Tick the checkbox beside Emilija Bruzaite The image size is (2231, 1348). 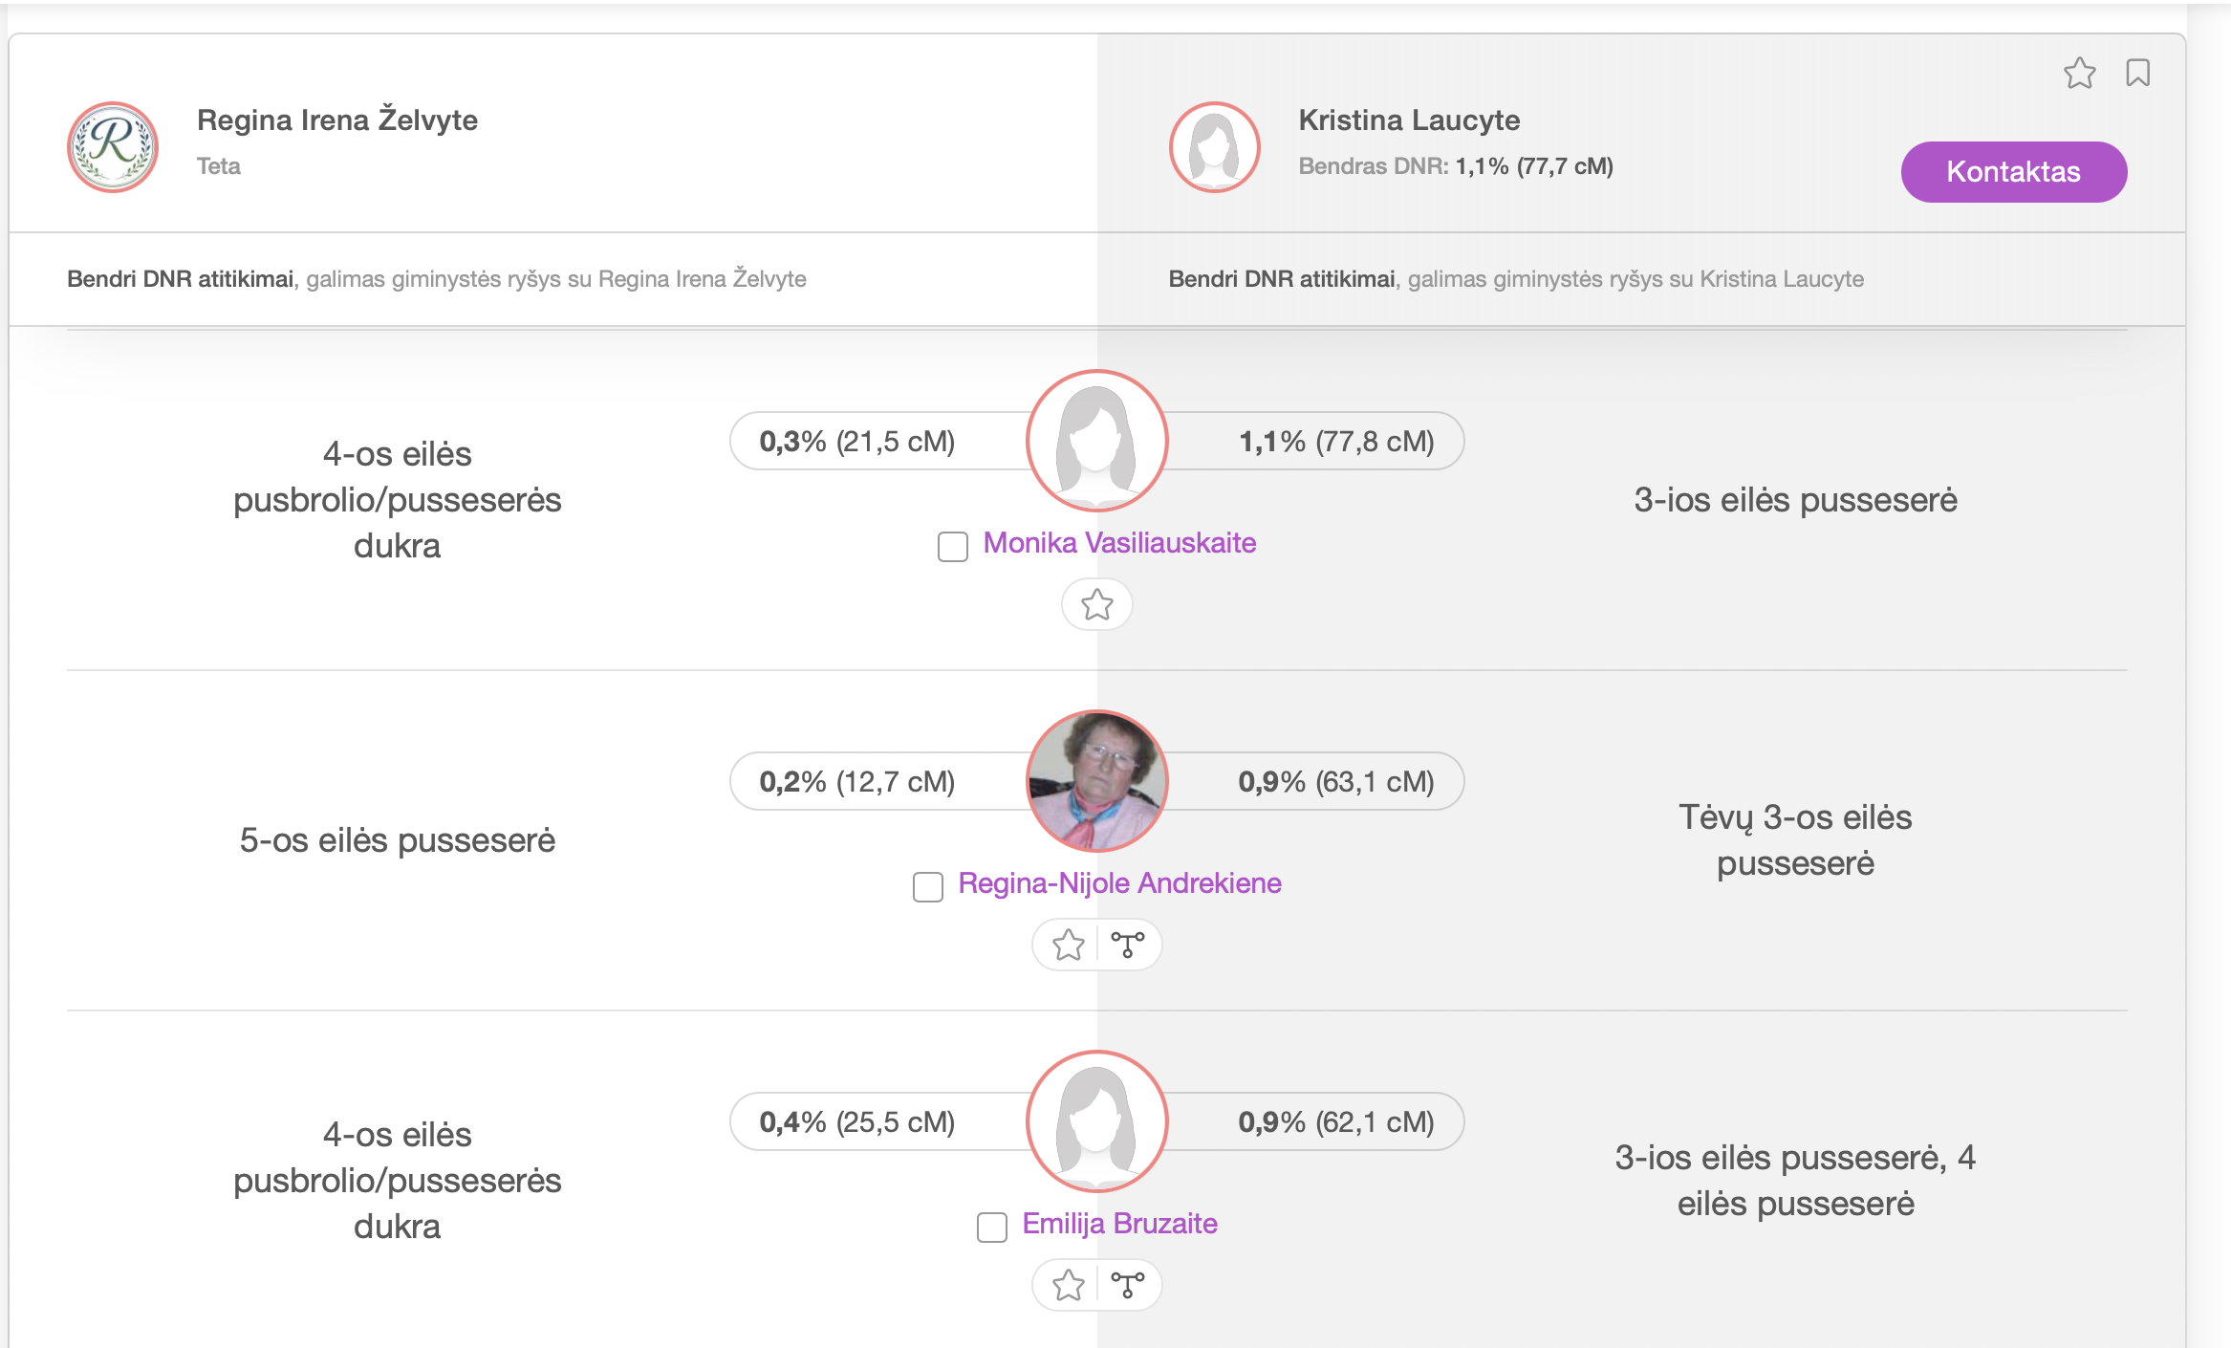pyautogui.click(x=991, y=1228)
